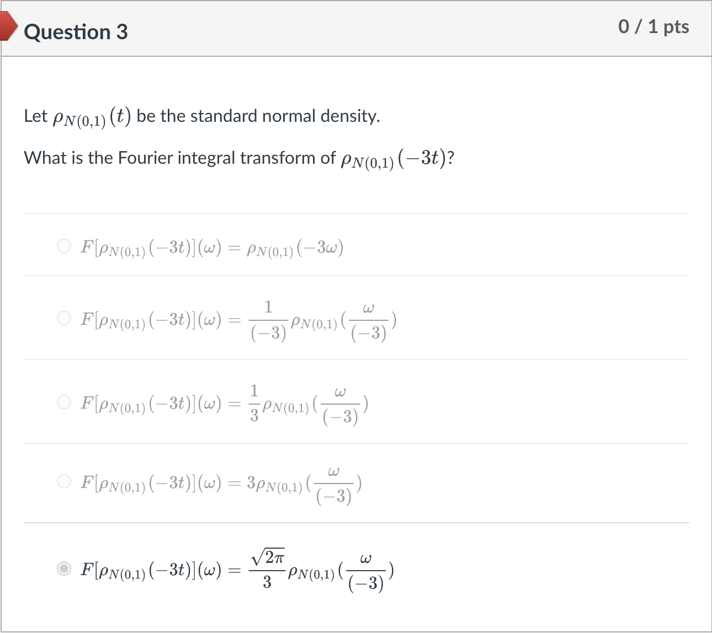Select the answer containing 1/(-3) coefficient
Image resolution: width=712 pixels, height=633 pixels.
point(64,318)
